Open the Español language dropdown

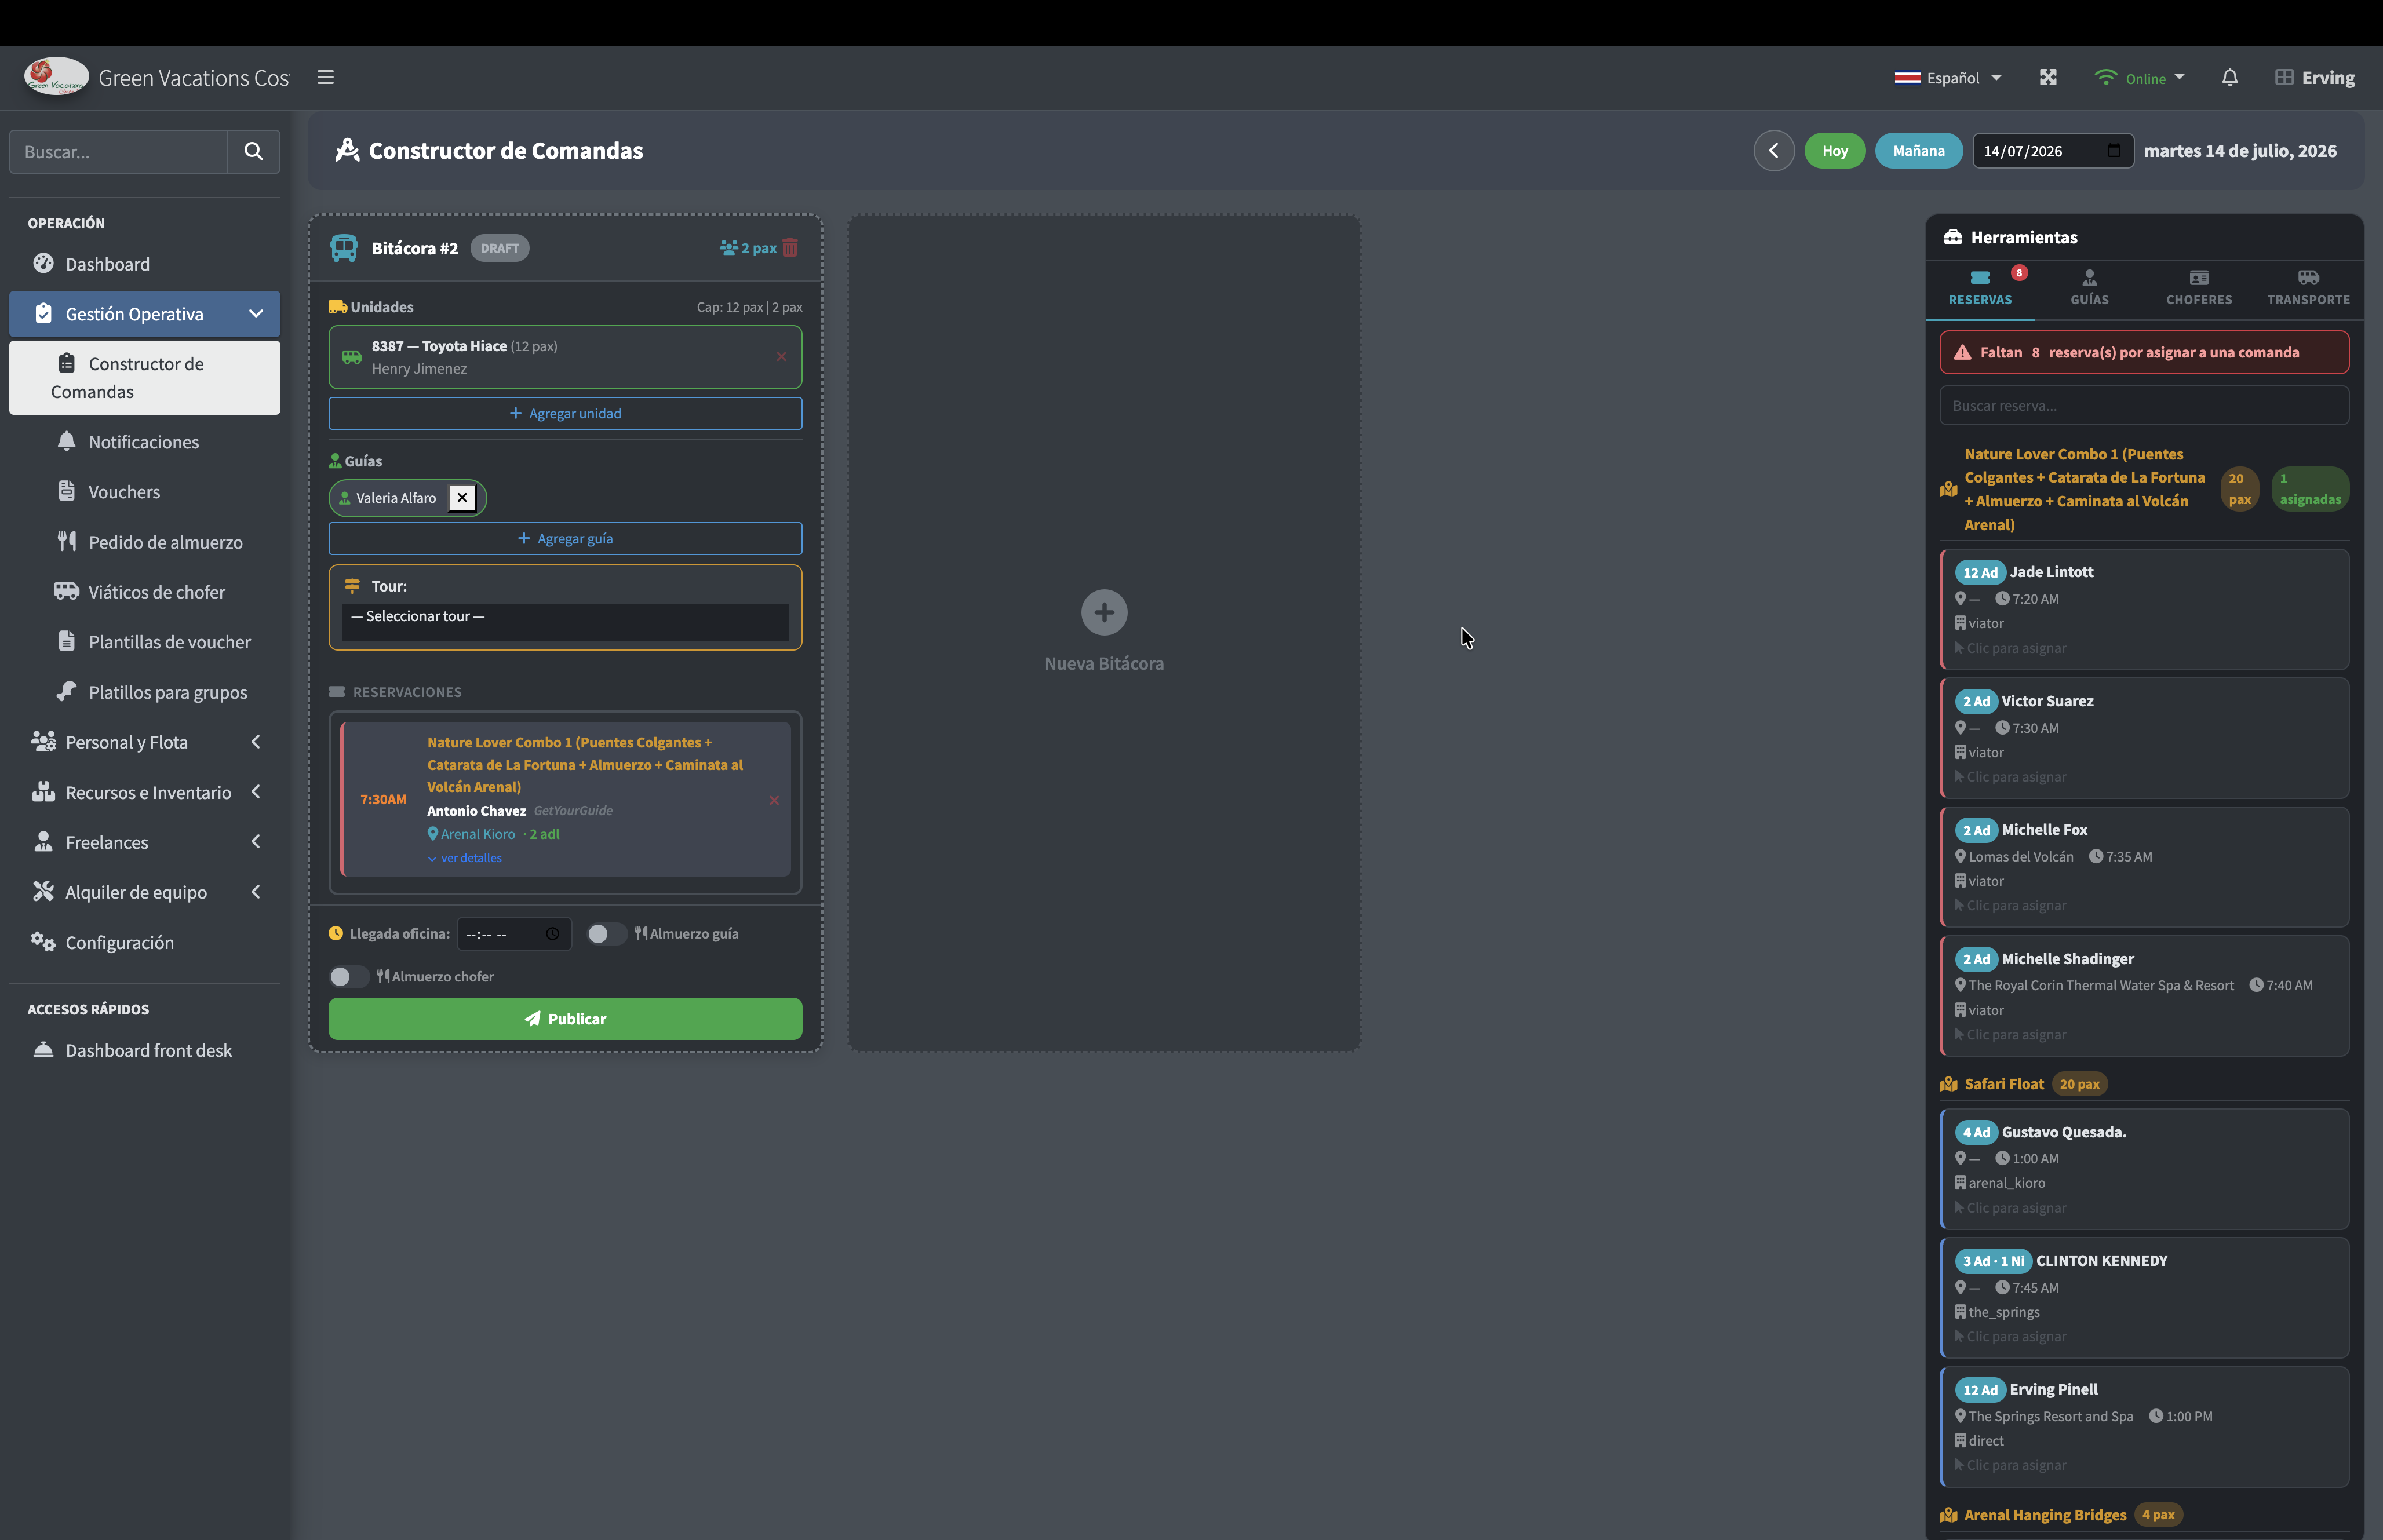1948,78
